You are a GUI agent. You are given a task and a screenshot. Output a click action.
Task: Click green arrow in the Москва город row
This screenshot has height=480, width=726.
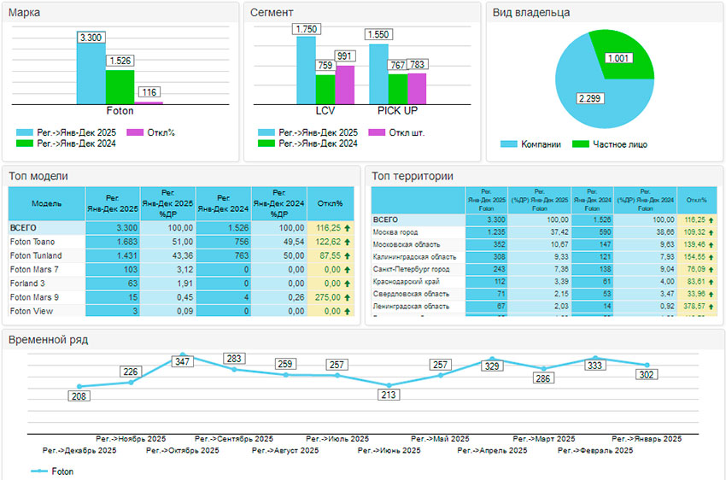pyautogui.click(x=712, y=231)
